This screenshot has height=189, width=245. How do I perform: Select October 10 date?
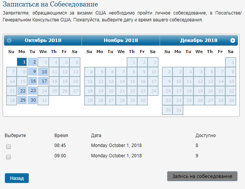(x=43, y=71)
